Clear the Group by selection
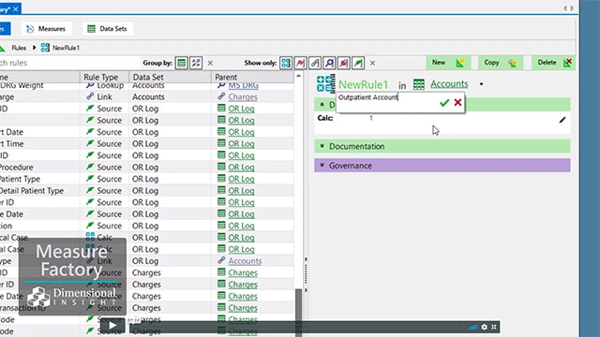This screenshot has width=600, height=337. pos(210,63)
